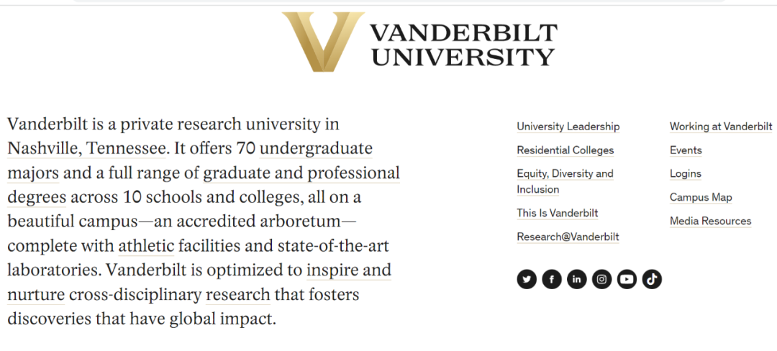This screenshot has height=351, width=777.
Task: Go to the Events page
Action: 686,150
